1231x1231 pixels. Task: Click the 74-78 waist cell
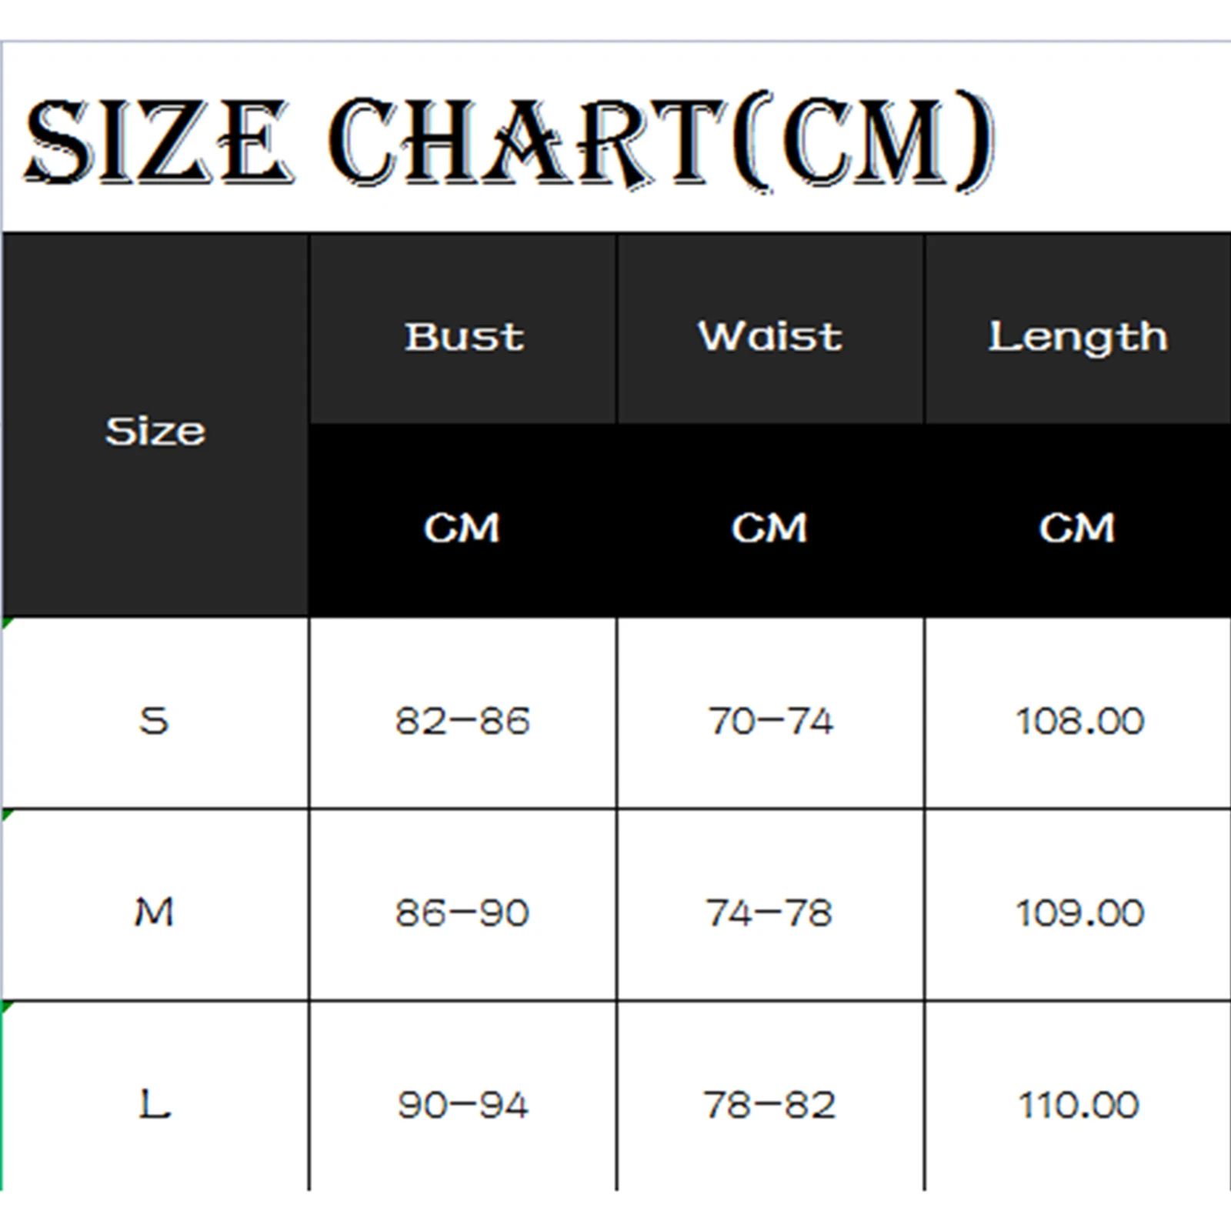click(770, 912)
